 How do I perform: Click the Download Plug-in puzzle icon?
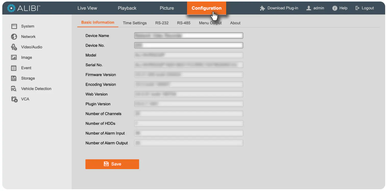262,8
